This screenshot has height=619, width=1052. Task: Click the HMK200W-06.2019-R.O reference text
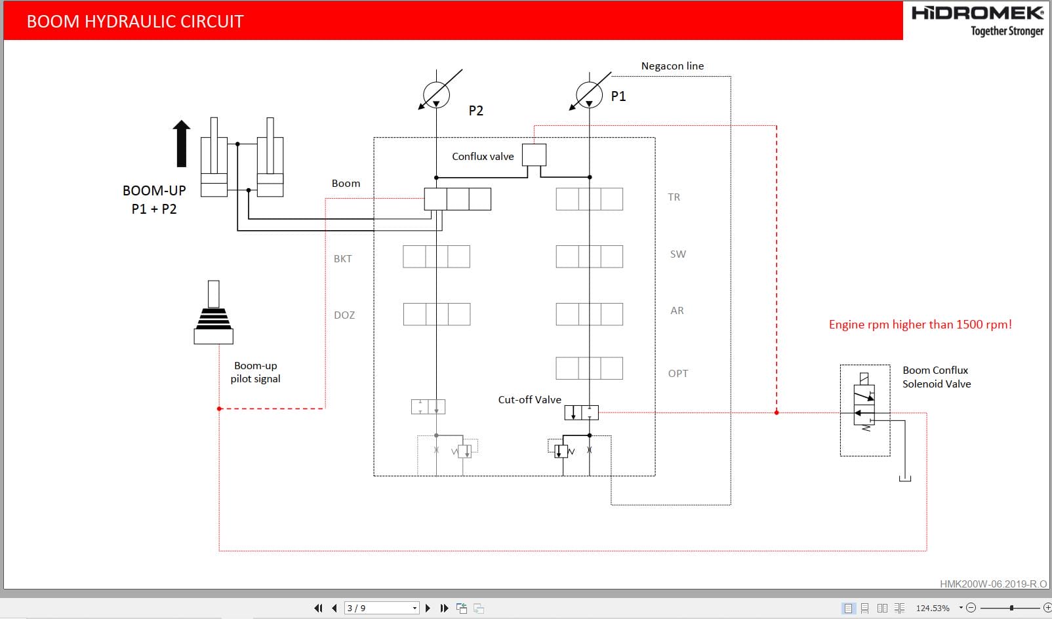tap(994, 582)
